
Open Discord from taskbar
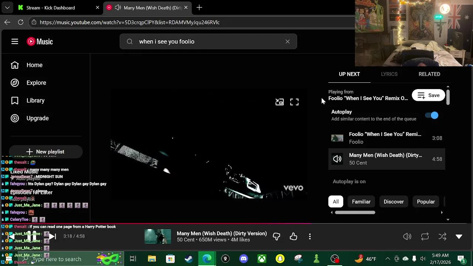coord(244,259)
